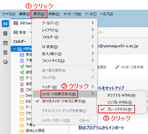148x134 pixels.
Task: Expand フォルダー(F) submenu
Action: [65, 37]
